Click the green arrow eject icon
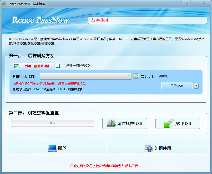212x174 pixels. coord(169,123)
